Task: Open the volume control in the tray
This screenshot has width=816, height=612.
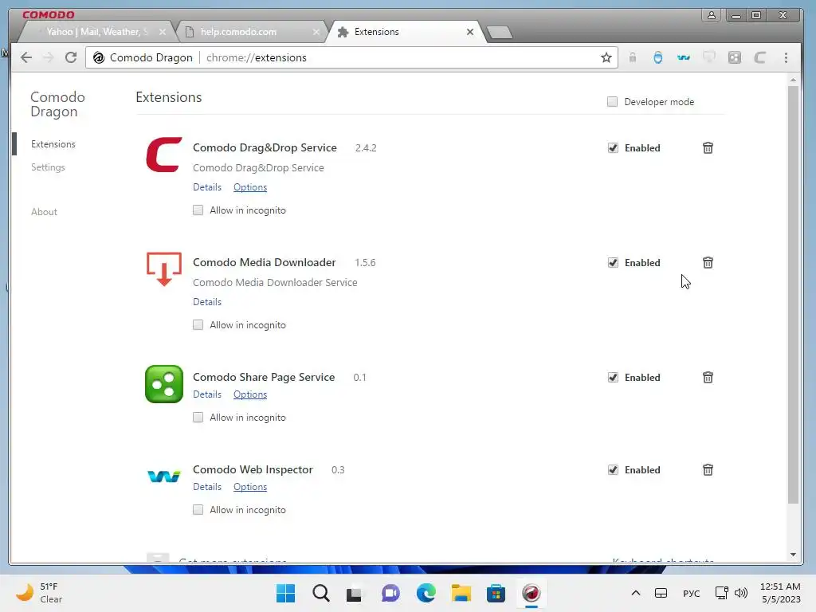Action: coord(741,593)
